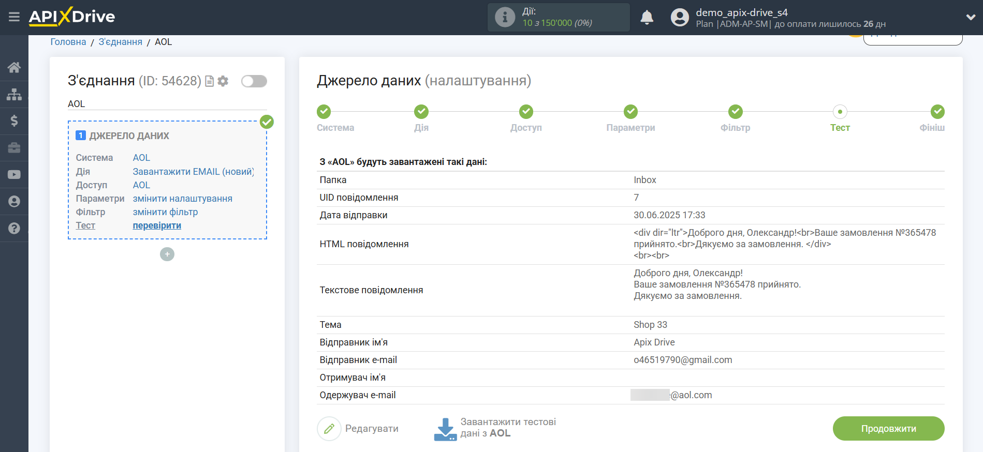Image resolution: width=983 pixels, height=452 pixels.
Task: Go to the Система step
Action: 324,111
